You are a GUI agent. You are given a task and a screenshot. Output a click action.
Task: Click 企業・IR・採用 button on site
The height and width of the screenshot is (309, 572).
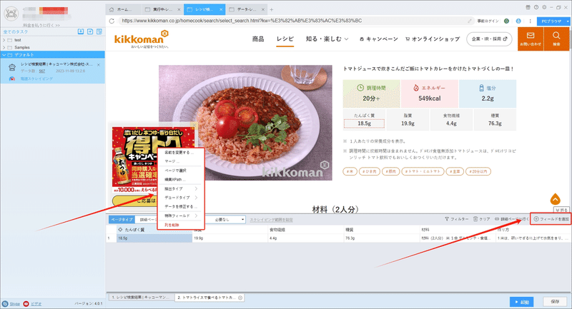[489, 39]
